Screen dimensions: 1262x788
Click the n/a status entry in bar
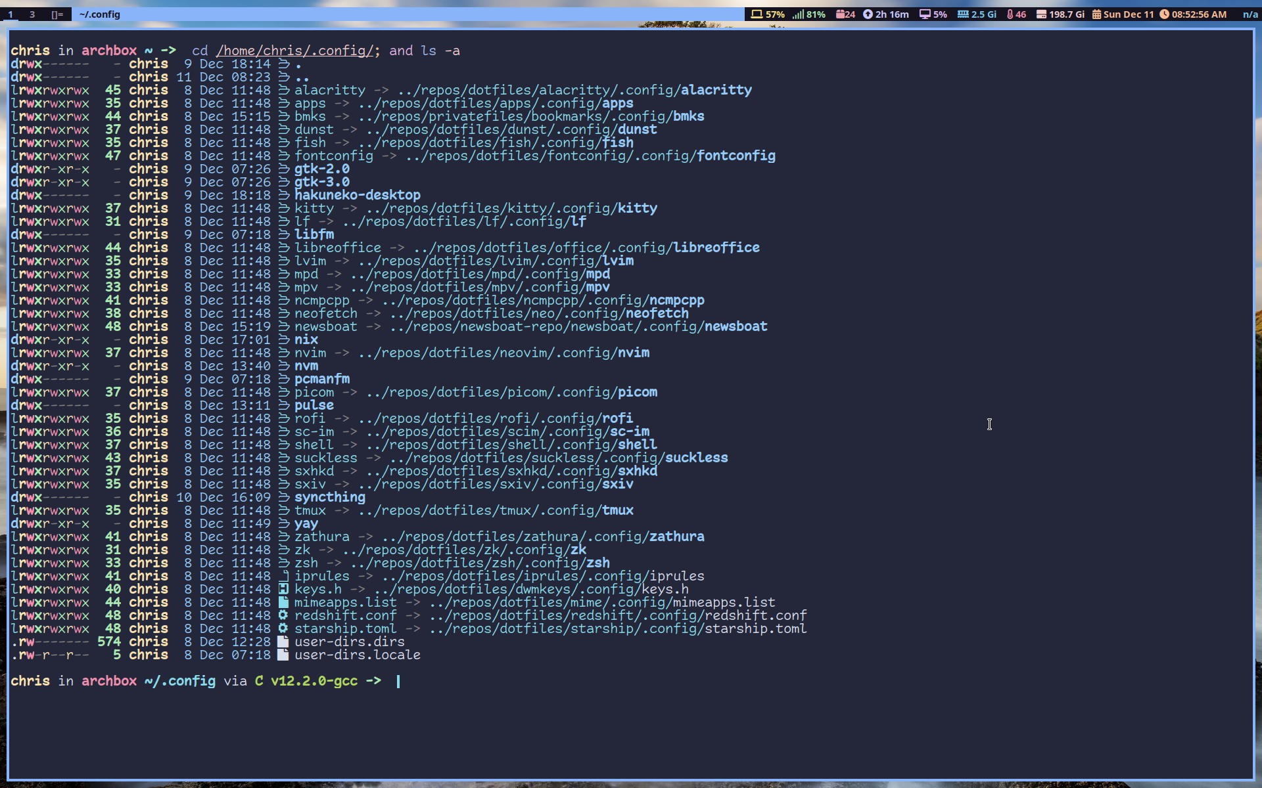[1250, 14]
